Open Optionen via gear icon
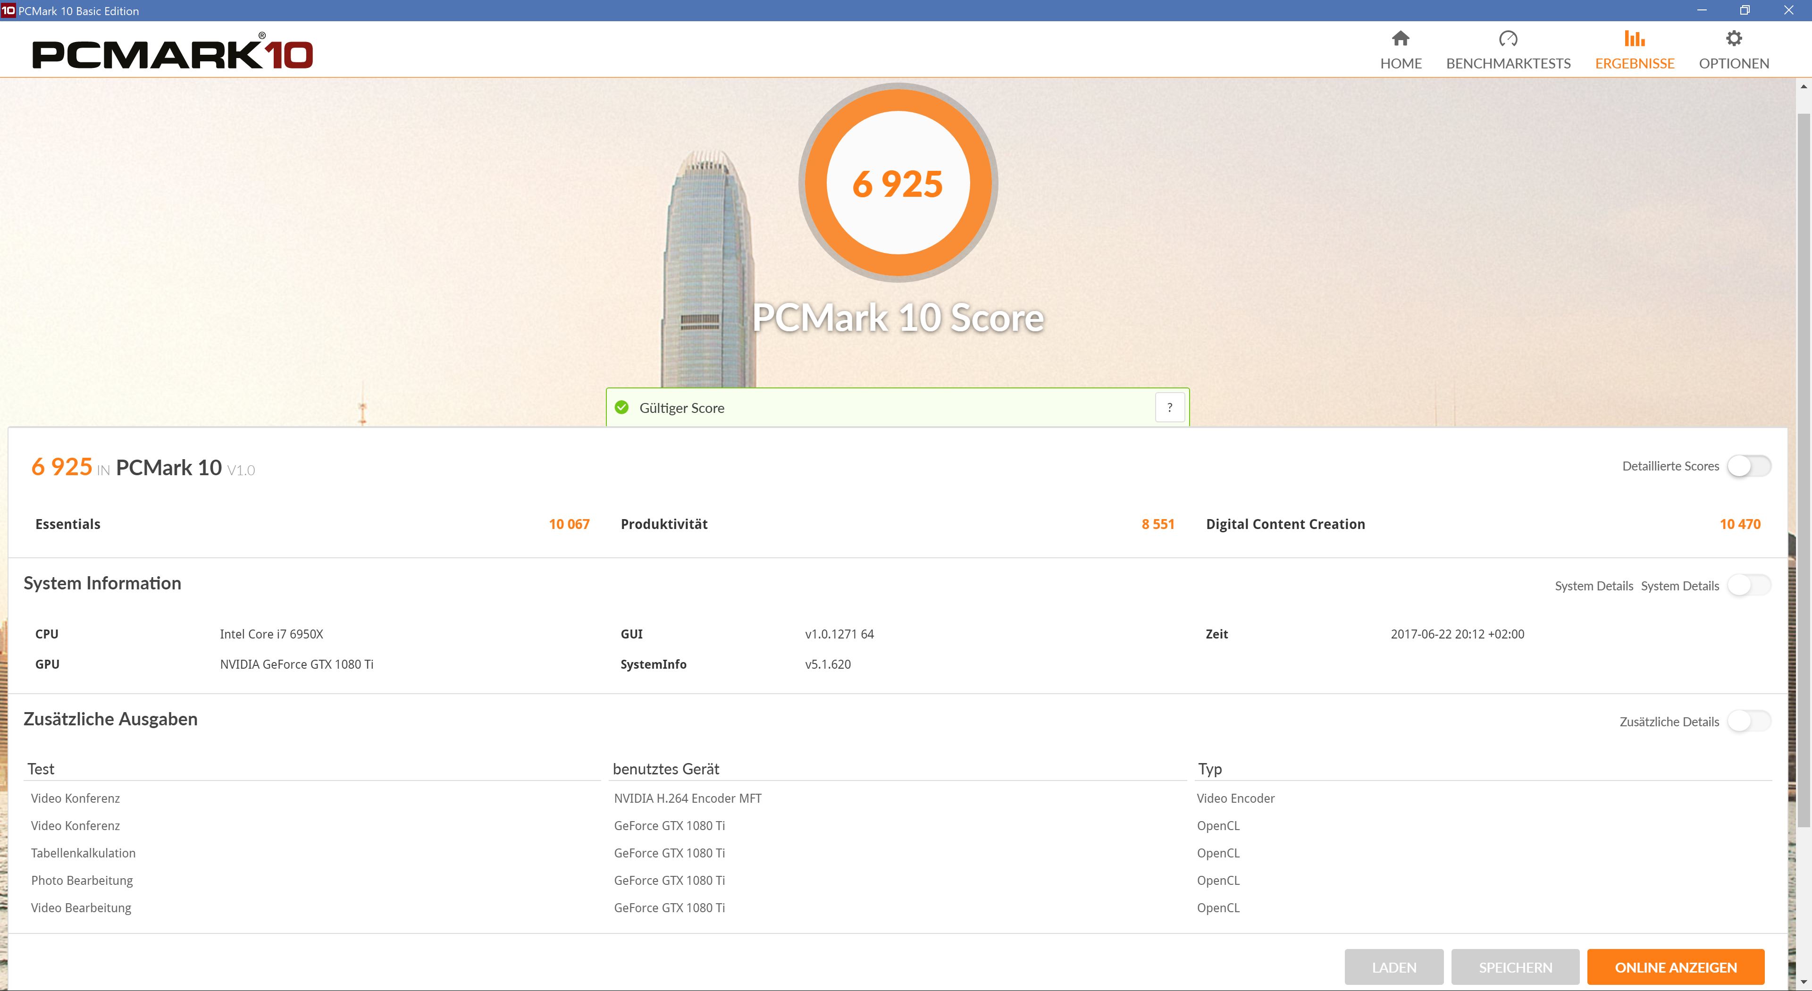 [1734, 38]
